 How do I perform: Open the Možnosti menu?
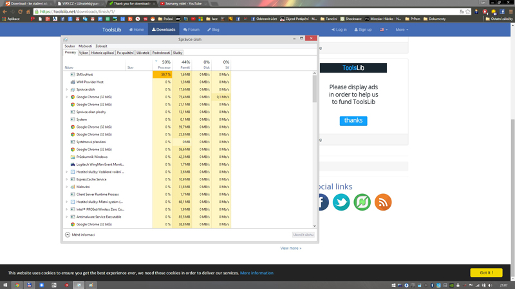(85, 46)
